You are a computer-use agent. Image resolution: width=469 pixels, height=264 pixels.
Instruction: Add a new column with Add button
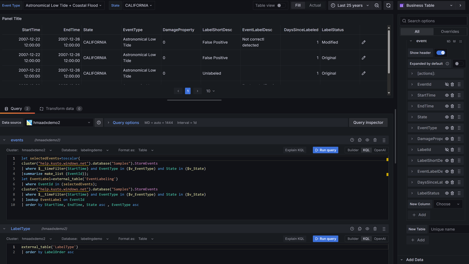click(x=419, y=215)
